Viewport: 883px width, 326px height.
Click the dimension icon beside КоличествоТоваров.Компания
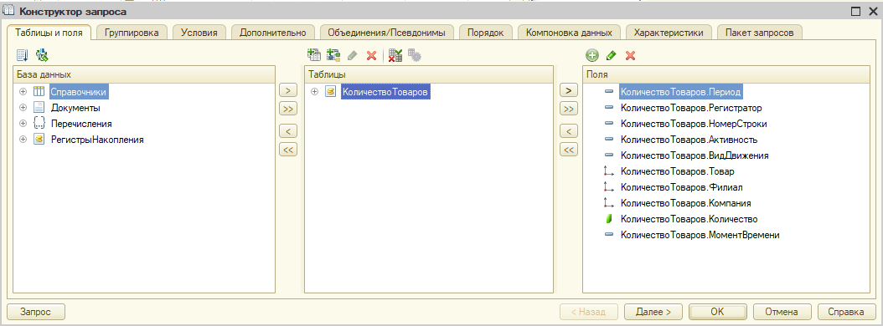coord(608,203)
